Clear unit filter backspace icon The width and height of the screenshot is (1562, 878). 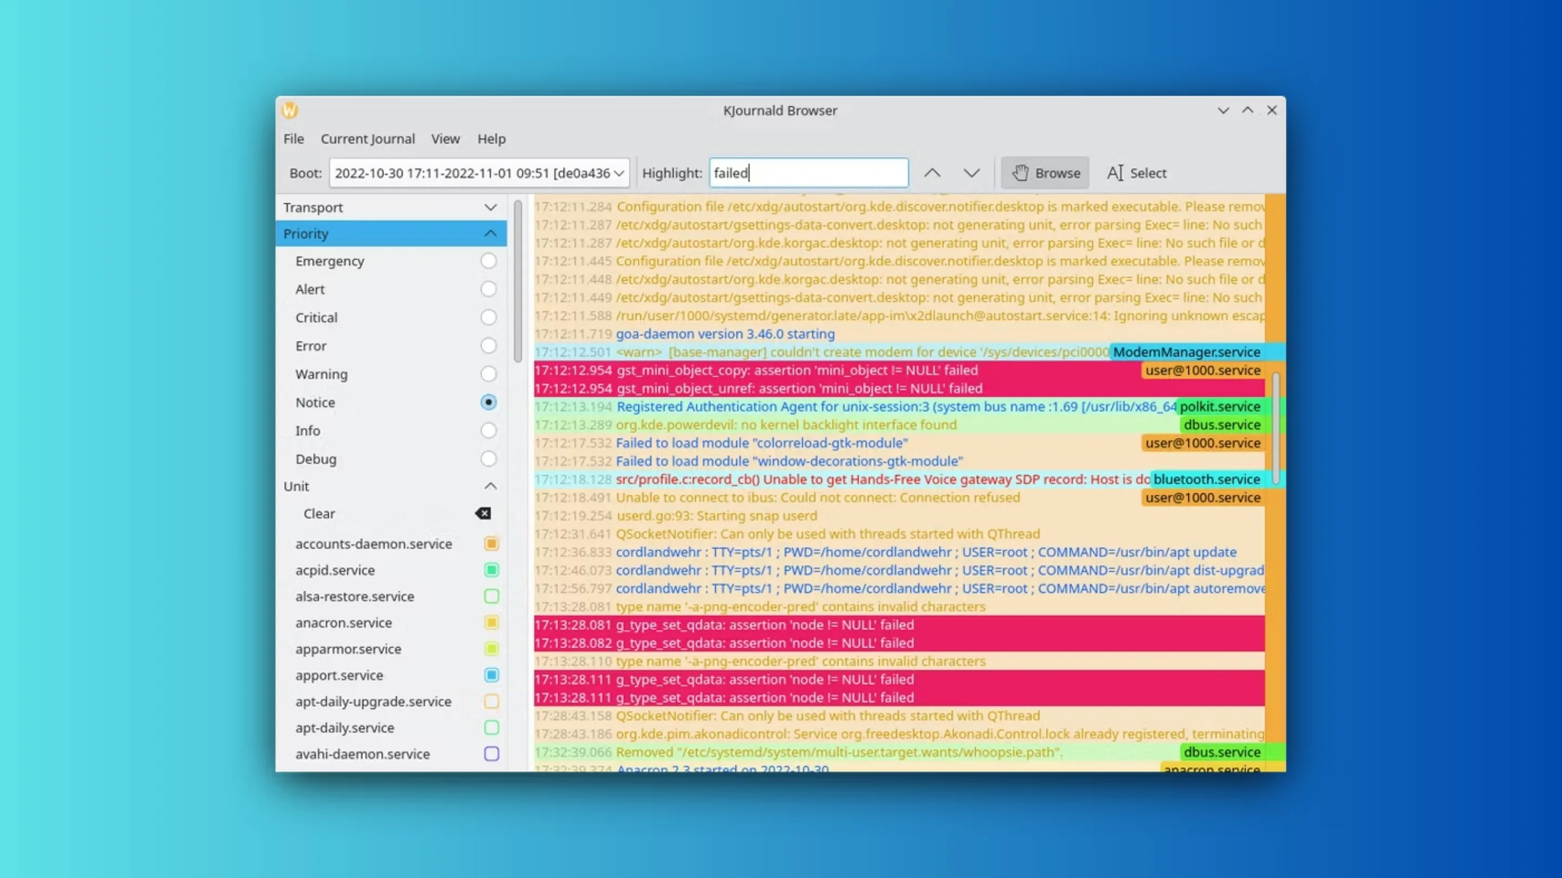(483, 514)
